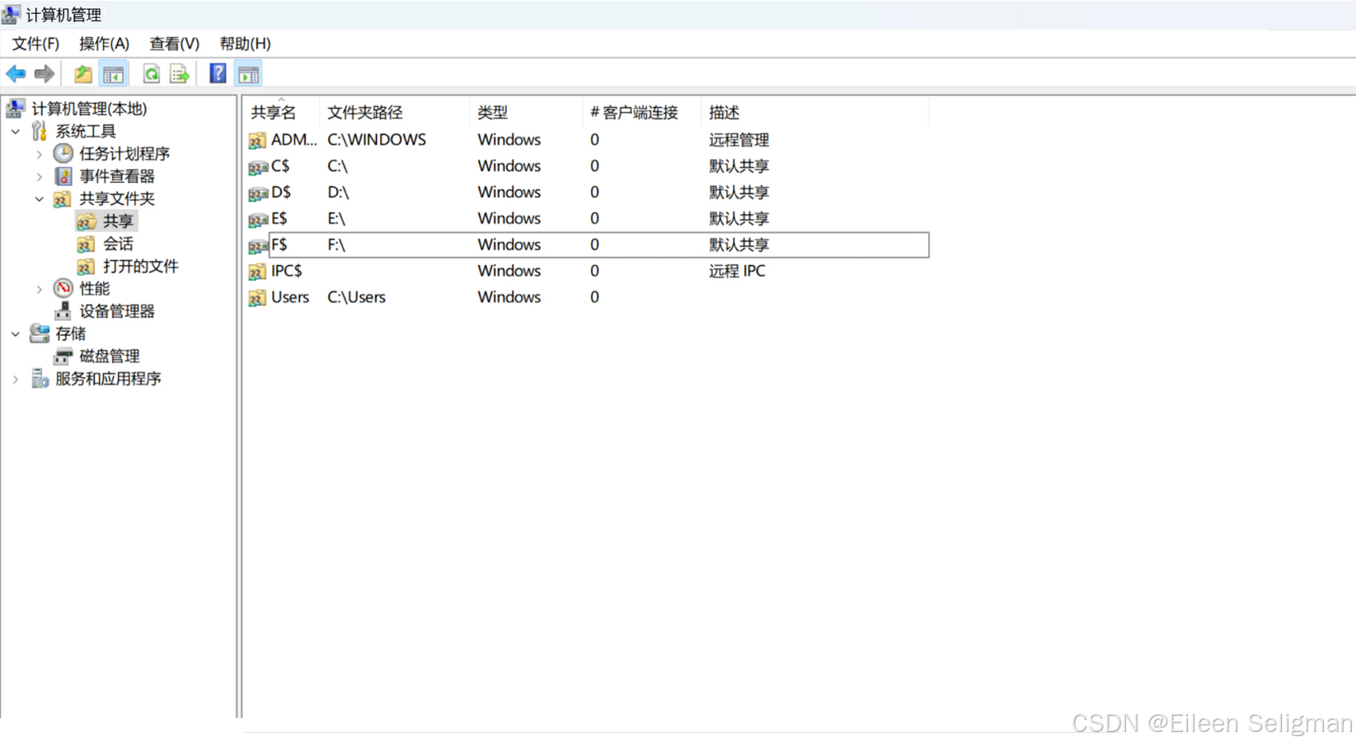Open help with the question mark icon
The width and height of the screenshot is (1356, 746).
218,74
